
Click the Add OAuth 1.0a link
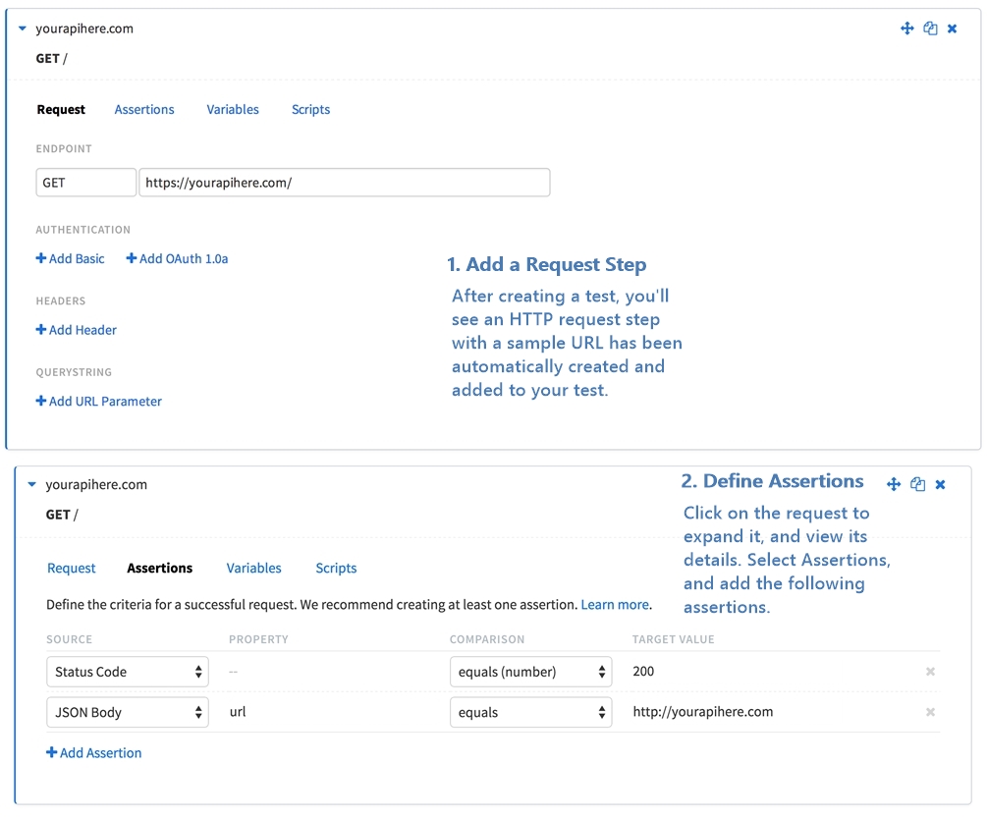(178, 259)
